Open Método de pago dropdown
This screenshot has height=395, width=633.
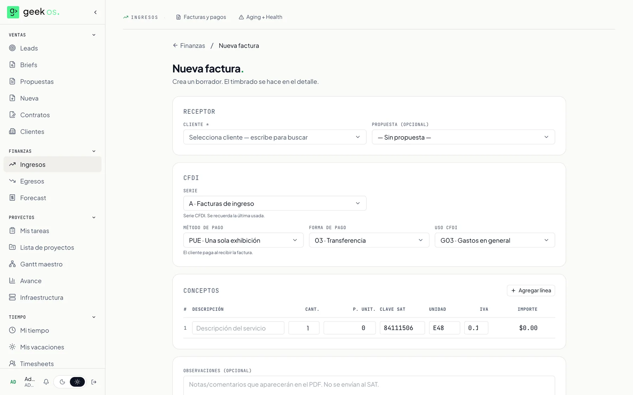click(x=243, y=241)
